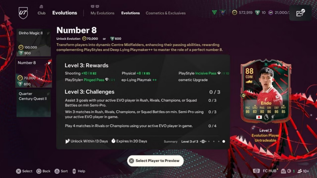The height and width of the screenshot is (178, 317).
Task: Click the right arrow of the level stepper
Action: (x=206, y=142)
